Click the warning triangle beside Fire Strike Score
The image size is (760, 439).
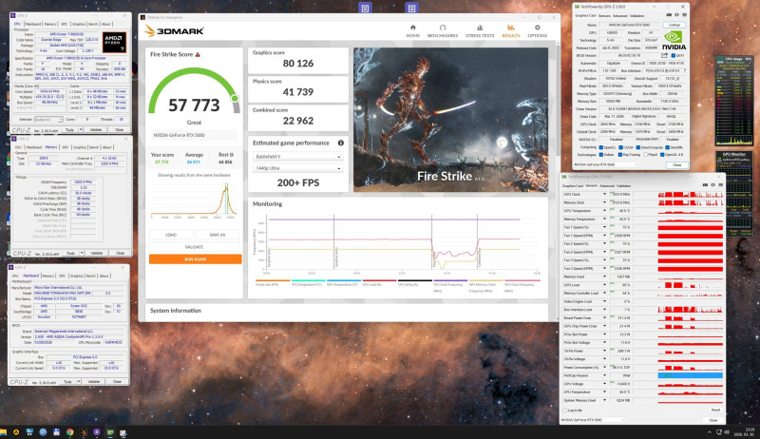click(x=198, y=55)
